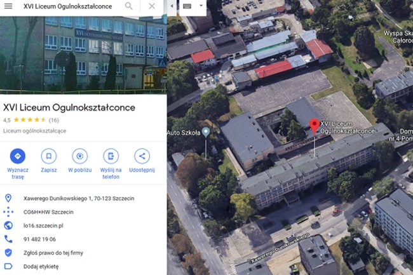Click the keyboard input tool icon
This screenshot has width=413, height=275.
(x=187, y=6)
